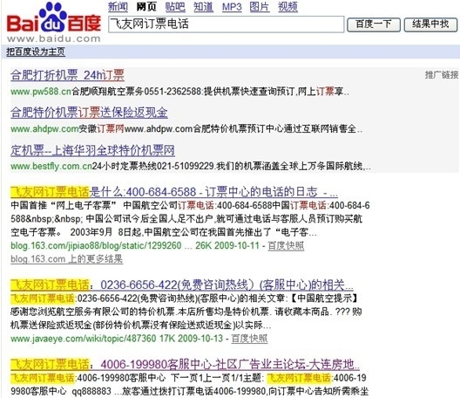Open ad result 合肥特价机票订票送保险返现金

coord(89,113)
